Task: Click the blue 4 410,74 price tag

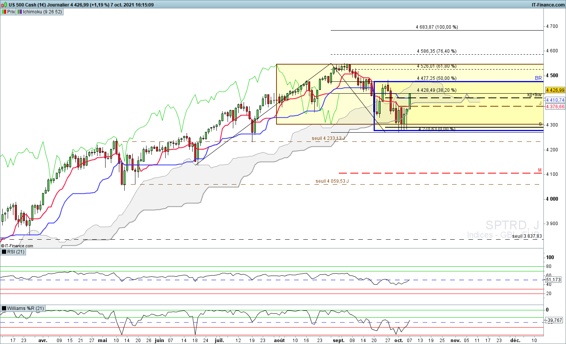Action: (555, 100)
